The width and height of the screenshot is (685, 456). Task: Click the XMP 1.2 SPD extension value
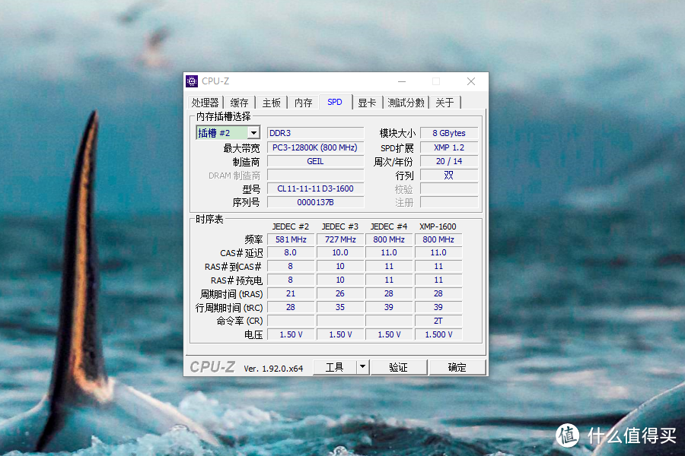tap(449, 147)
